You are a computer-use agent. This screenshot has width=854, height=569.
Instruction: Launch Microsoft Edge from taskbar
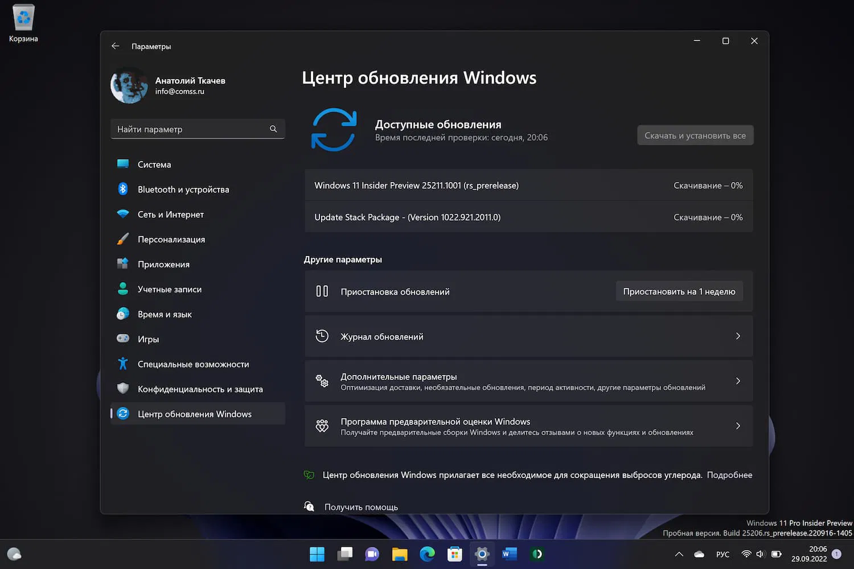pyautogui.click(x=427, y=554)
